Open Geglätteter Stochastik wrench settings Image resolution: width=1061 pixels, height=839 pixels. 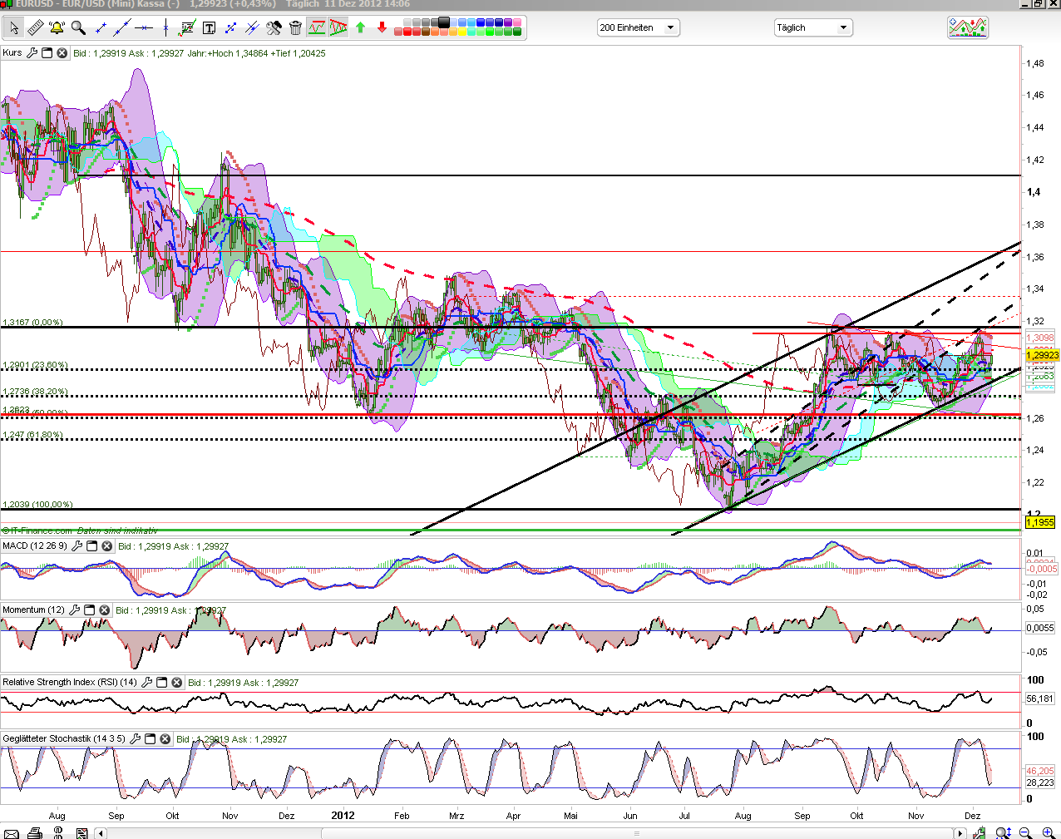(x=136, y=739)
